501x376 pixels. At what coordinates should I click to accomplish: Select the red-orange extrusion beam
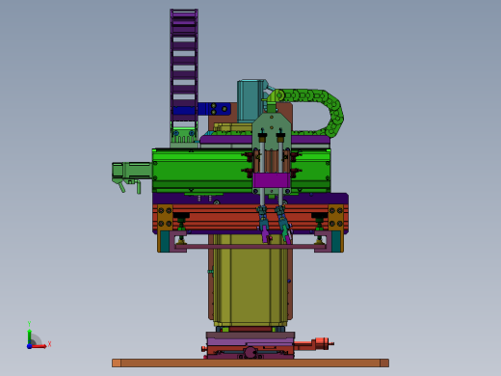(x=250, y=217)
